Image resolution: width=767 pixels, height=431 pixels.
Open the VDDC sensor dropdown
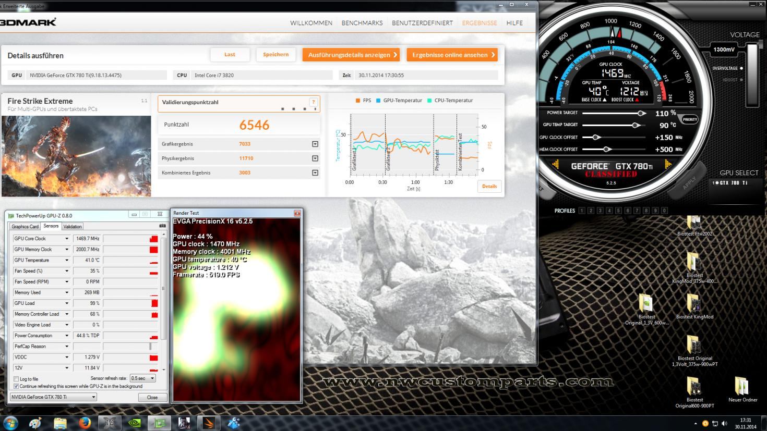(67, 357)
